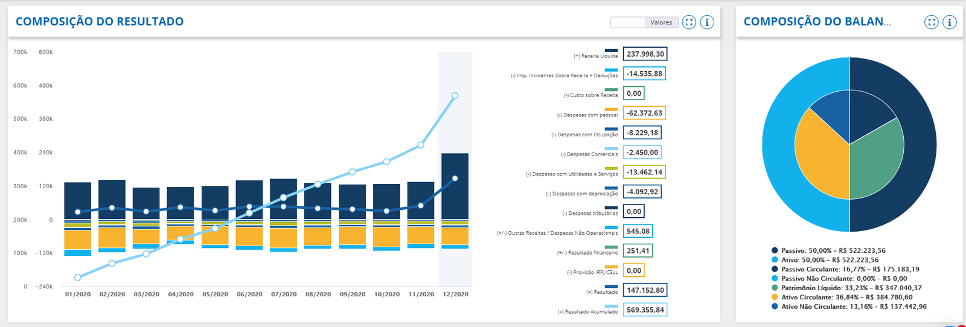This screenshot has height=327, width=966.
Task: Click the outer light blue Ativo ring segment
Action: click(778, 145)
